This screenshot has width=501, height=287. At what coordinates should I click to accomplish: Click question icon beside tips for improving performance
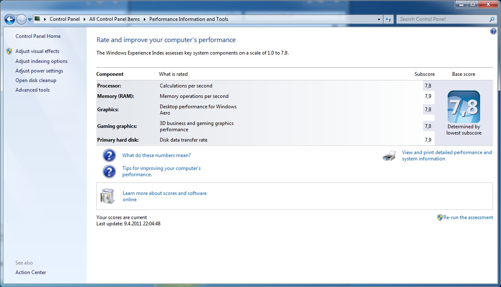point(109,172)
